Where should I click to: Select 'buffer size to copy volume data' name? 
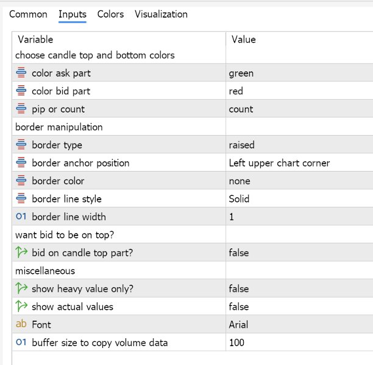tap(100, 342)
